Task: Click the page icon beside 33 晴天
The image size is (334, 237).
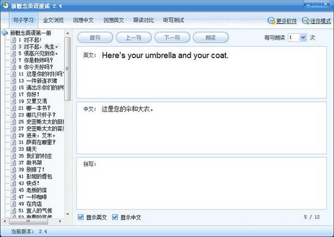Action: (x=13, y=149)
